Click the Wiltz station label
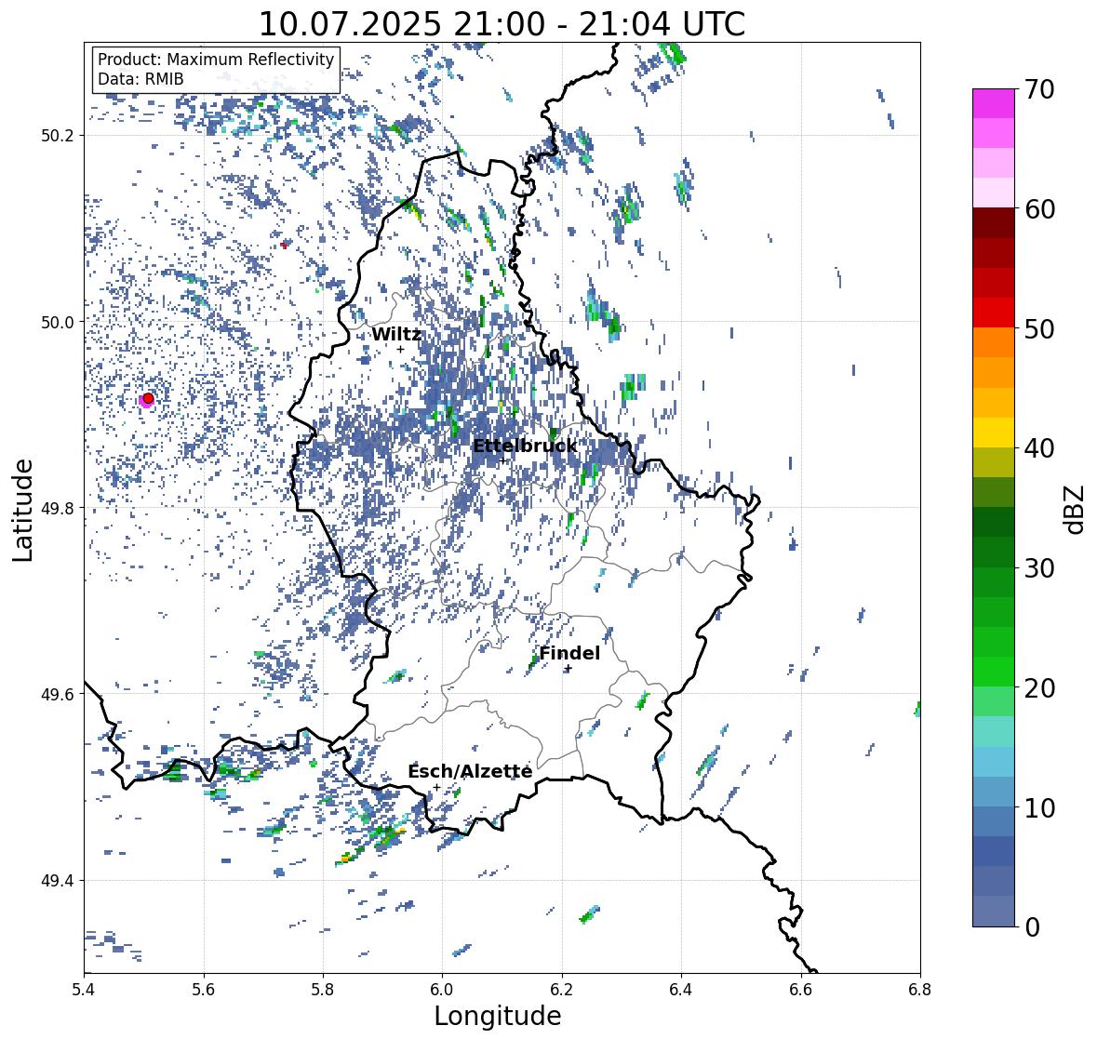Image resolution: width=1097 pixels, height=1039 pixels. click(x=396, y=334)
